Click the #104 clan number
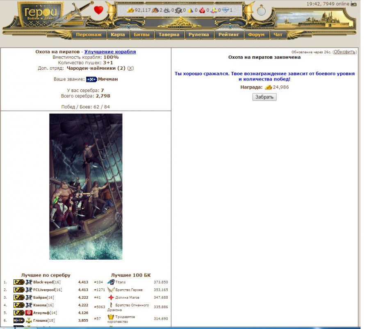369x329 pixels. [98, 282]
